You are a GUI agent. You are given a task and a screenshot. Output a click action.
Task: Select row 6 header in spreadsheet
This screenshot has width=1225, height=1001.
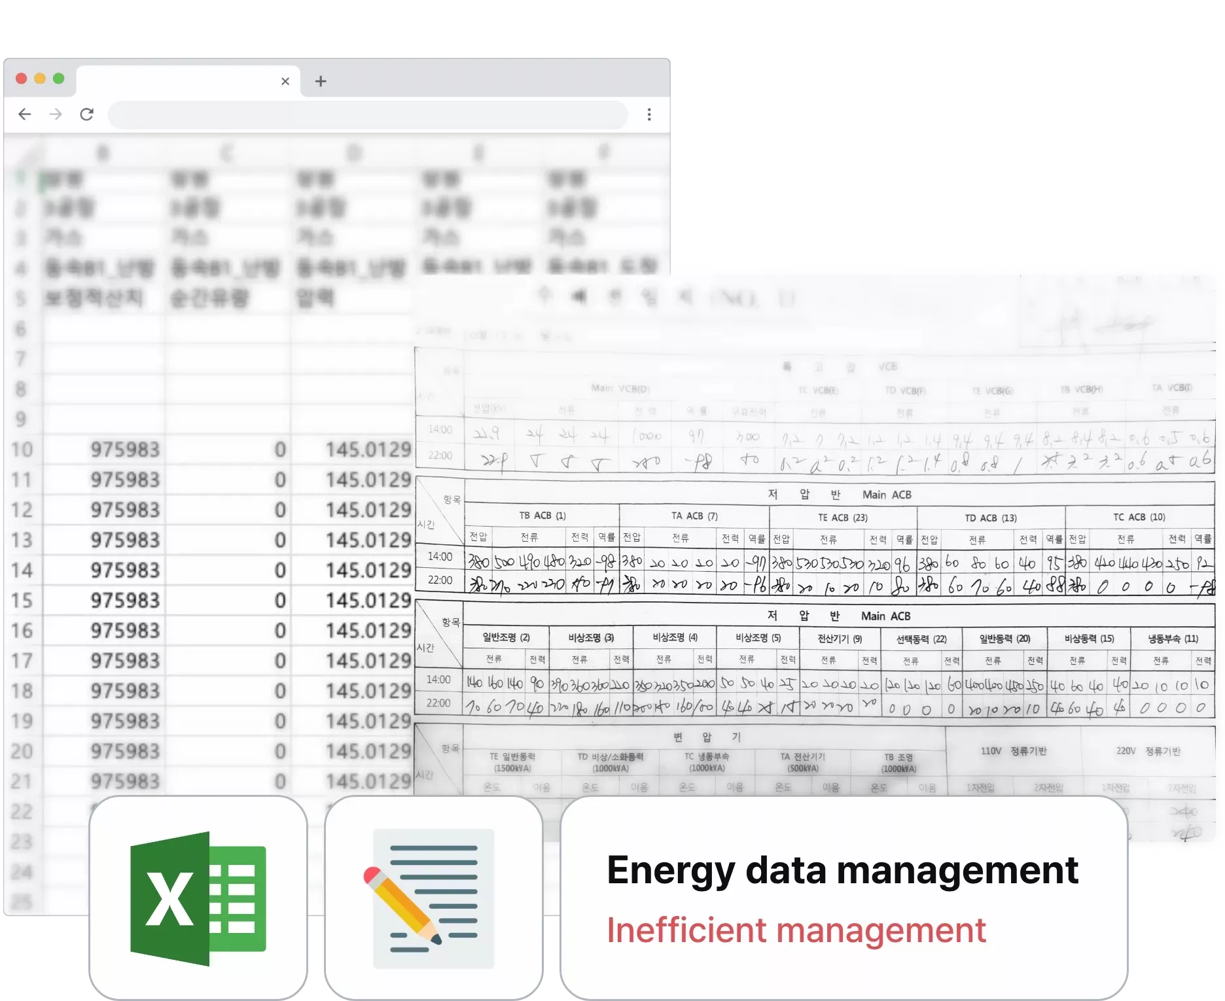click(20, 328)
